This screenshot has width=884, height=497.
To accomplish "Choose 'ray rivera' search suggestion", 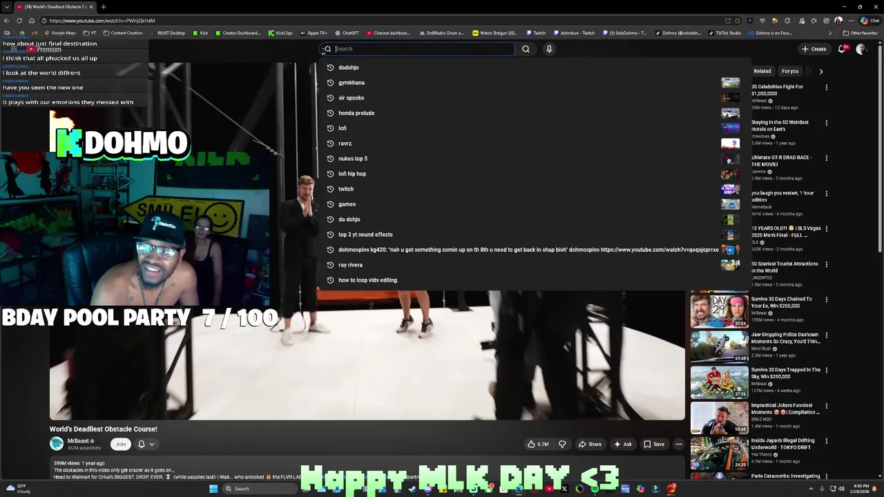I will 350,265.
